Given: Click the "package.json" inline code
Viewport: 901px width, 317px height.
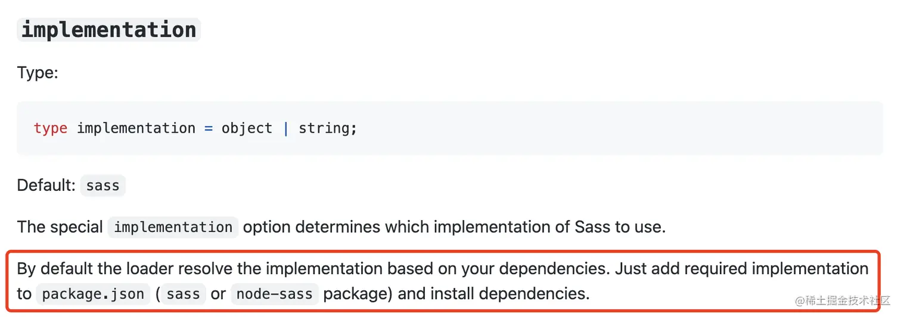Looking at the screenshot, I should click(94, 294).
